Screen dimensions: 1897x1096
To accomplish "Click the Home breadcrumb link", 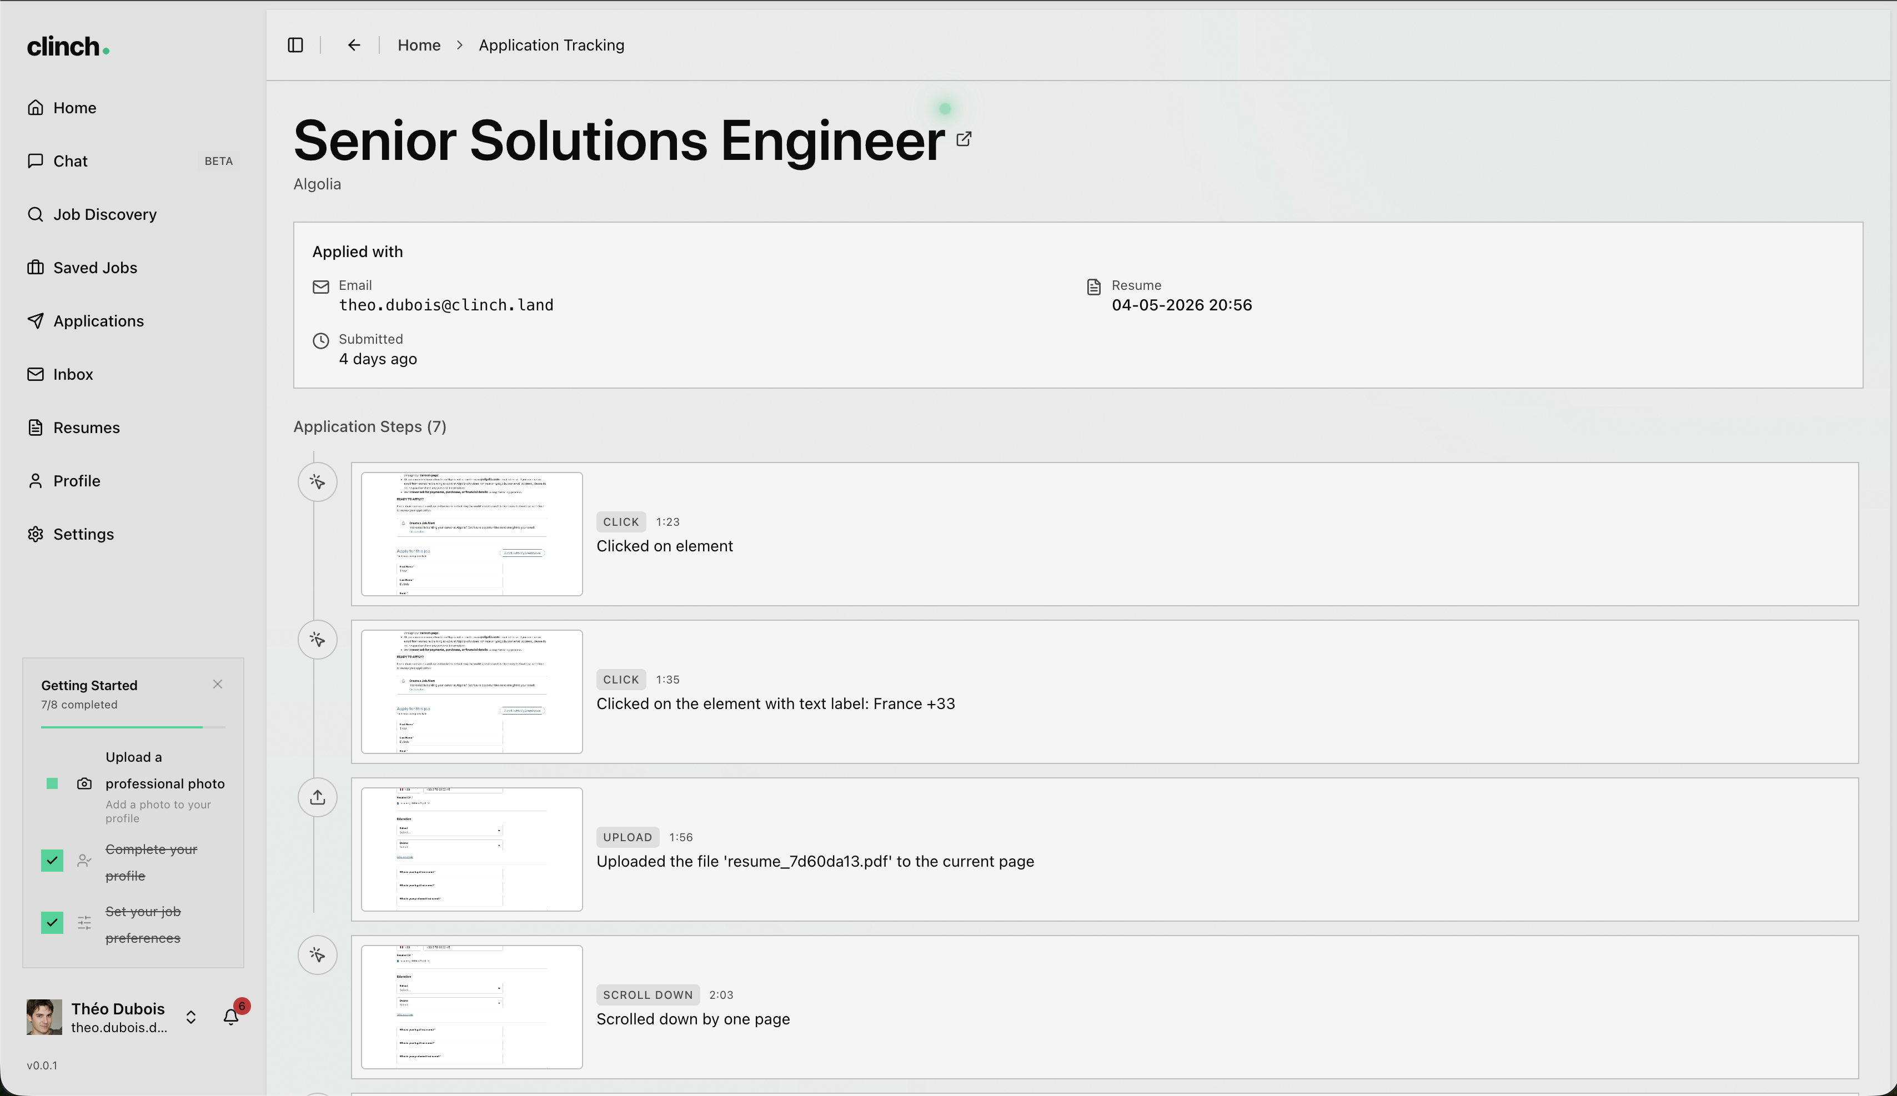I will pyautogui.click(x=419, y=45).
